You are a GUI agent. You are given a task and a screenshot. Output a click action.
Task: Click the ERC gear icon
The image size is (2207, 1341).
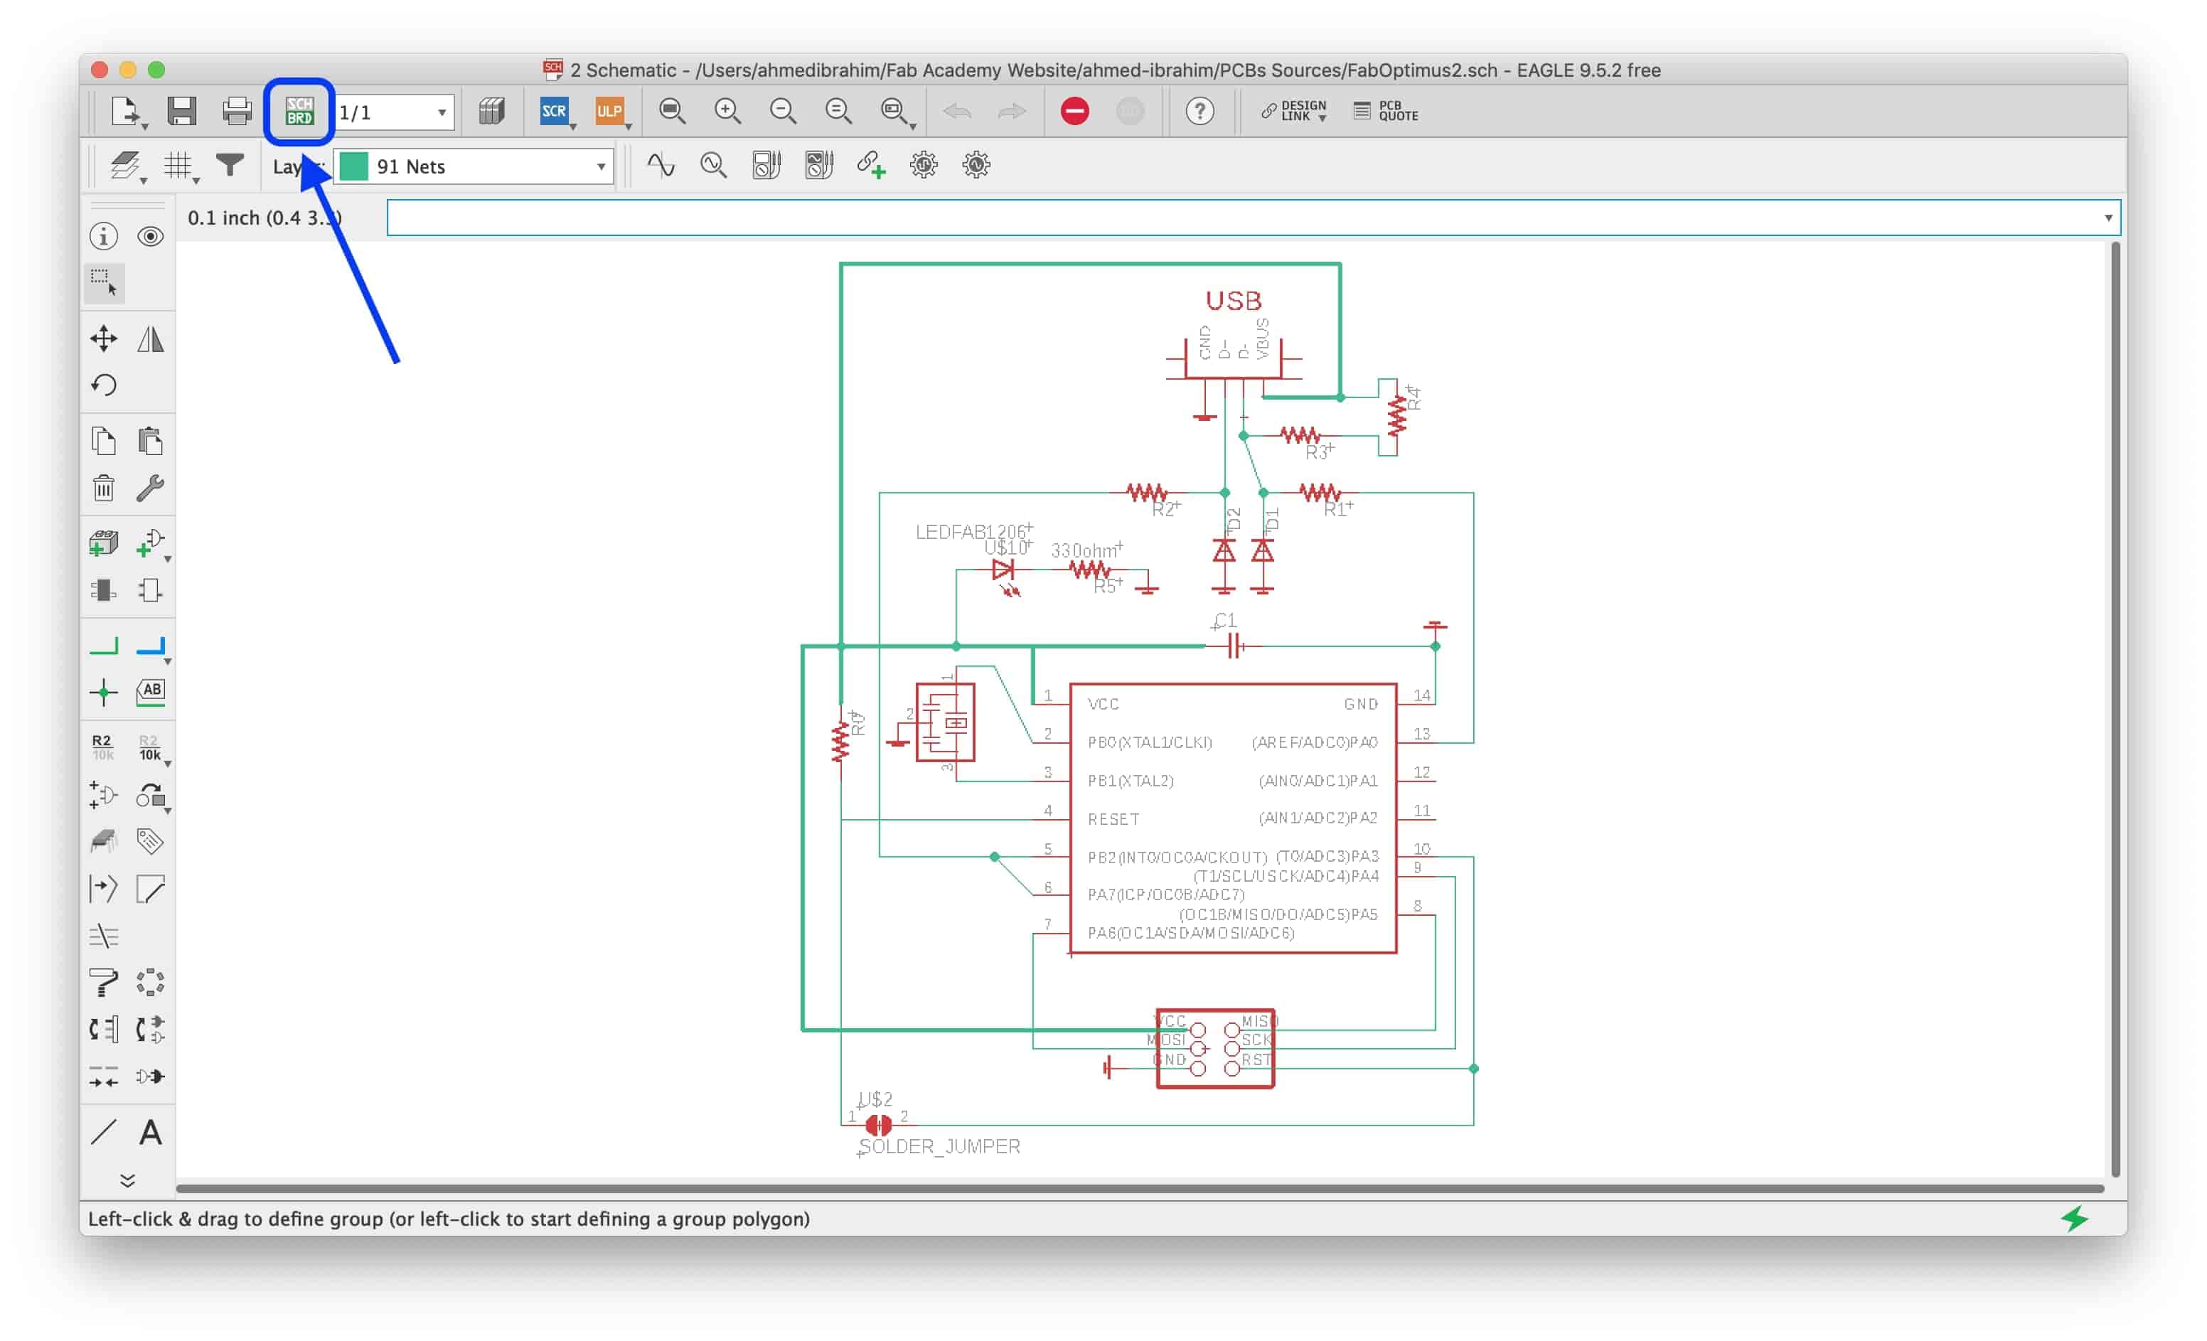click(x=924, y=165)
